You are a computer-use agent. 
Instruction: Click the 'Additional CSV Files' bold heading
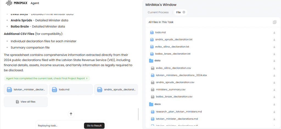tap(19, 34)
